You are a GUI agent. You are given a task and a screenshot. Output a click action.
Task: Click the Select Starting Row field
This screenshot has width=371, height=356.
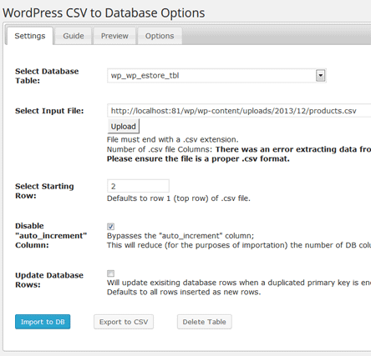point(138,186)
